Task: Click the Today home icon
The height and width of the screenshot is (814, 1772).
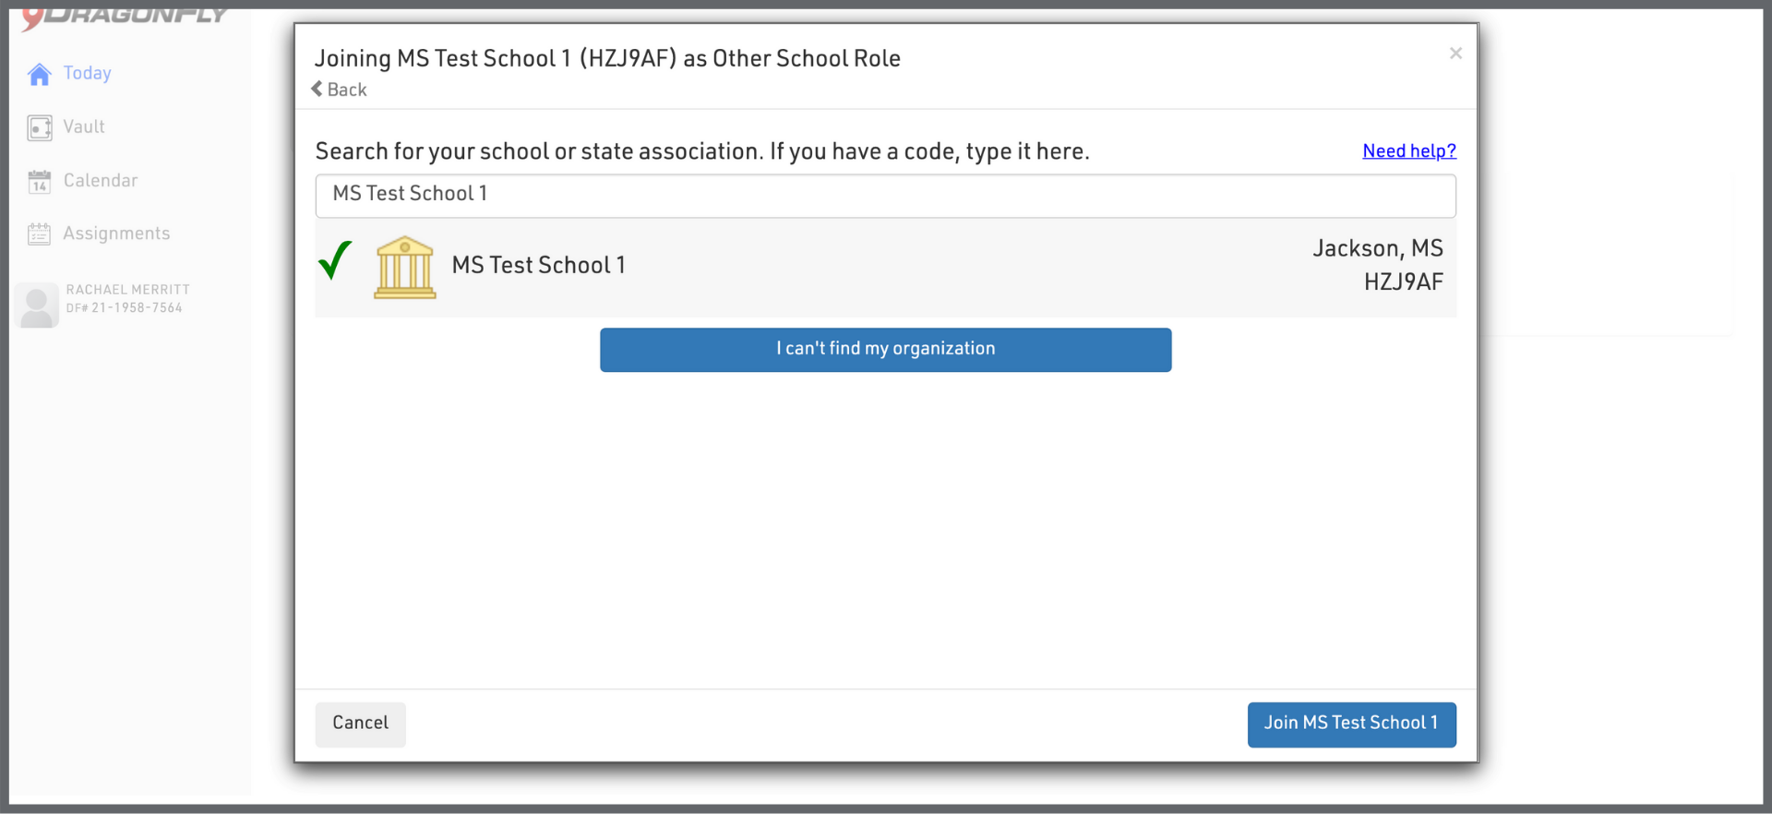Action: (39, 75)
